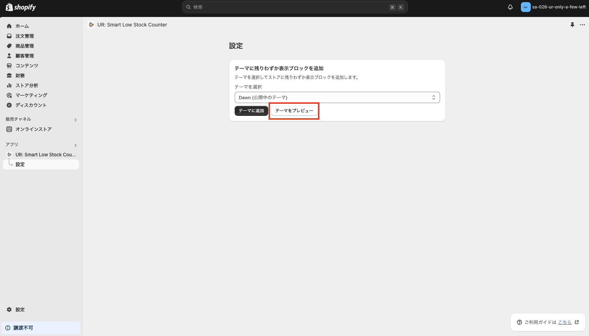This screenshot has height=336, width=589.
Task: Click the help question mark icon
Action: [x=519, y=322]
